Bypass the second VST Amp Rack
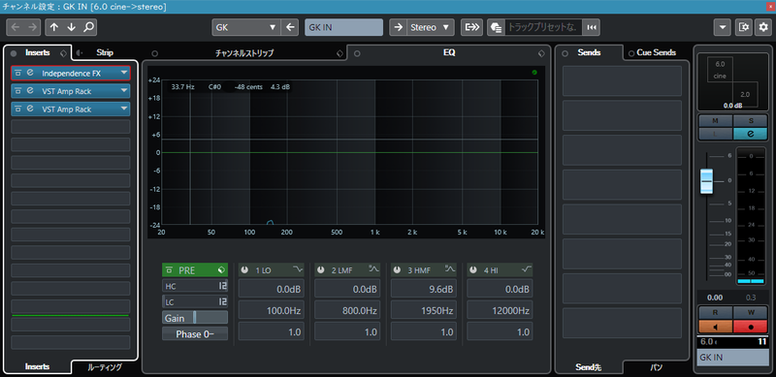Screen dimensions: 776x377 (x=17, y=109)
